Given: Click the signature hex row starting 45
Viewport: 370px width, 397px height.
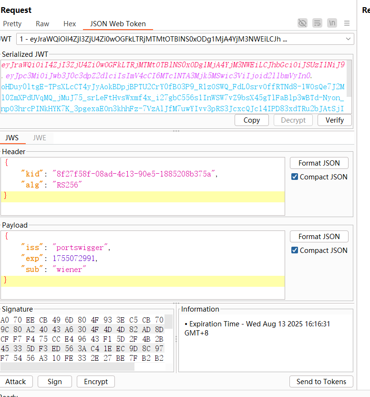Looking at the screenshot, I should (x=82, y=349).
